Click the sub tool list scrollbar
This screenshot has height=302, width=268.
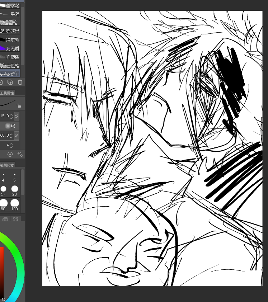(23, 36)
